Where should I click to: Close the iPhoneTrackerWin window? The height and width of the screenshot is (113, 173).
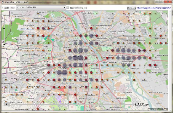(168, 2)
